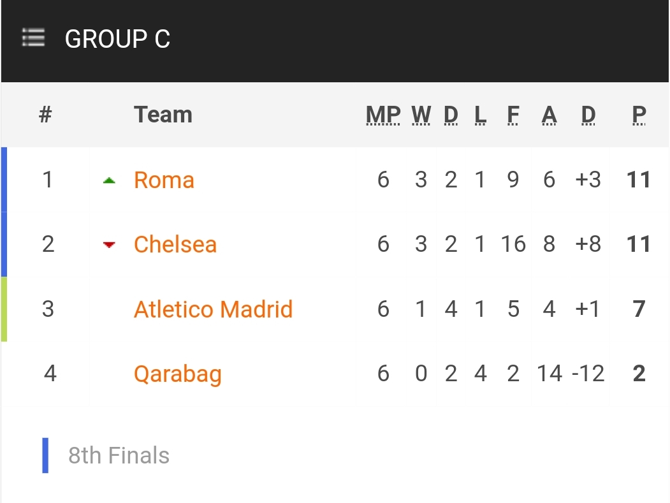Screen dimensions: 670x503
Task: Click the GROUP C title
Action: (117, 39)
